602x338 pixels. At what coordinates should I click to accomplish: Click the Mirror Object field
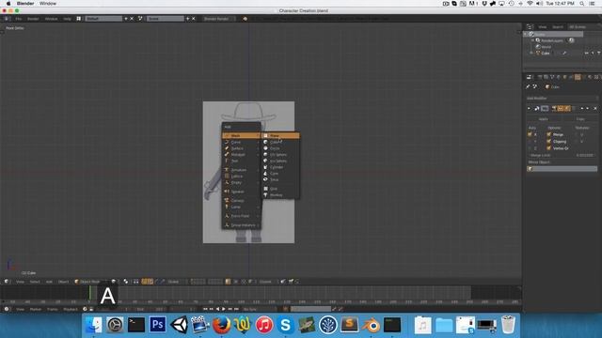pyautogui.click(x=562, y=169)
